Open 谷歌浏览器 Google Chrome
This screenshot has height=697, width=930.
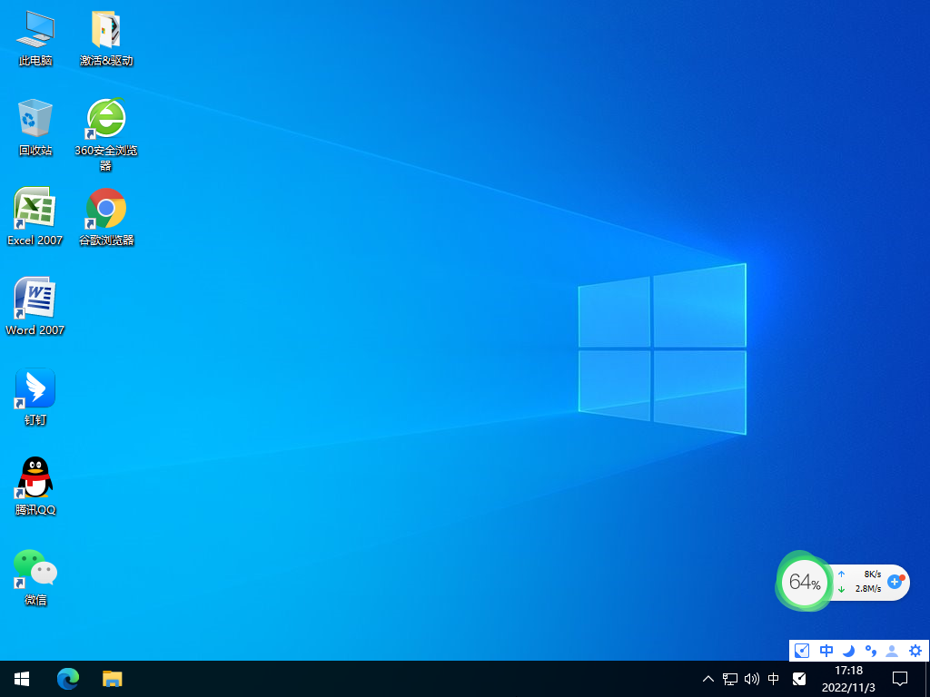coord(106,207)
